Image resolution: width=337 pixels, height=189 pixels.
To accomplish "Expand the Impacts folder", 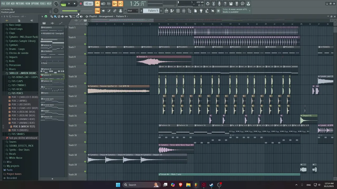I will point(13,57).
